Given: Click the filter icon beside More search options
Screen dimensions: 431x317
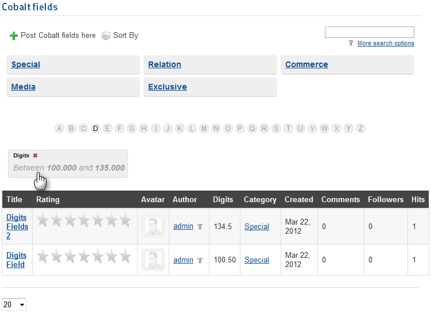Looking at the screenshot, I should pyautogui.click(x=351, y=44).
